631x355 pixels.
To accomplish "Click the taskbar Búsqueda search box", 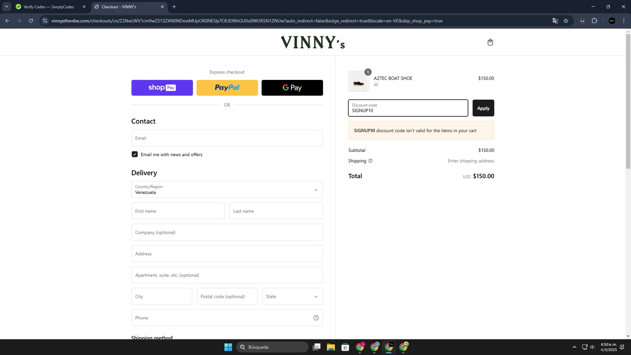I will pos(273,347).
